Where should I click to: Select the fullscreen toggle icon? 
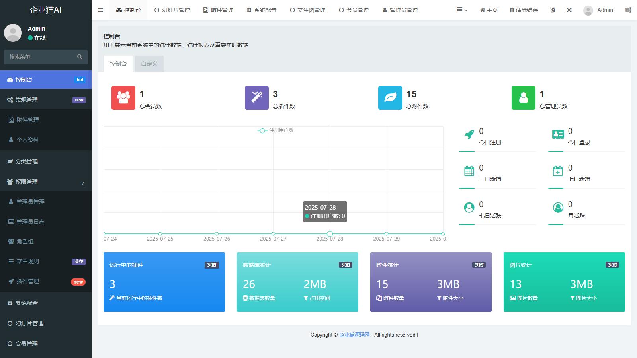pyautogui.click(x=569, y=10)
